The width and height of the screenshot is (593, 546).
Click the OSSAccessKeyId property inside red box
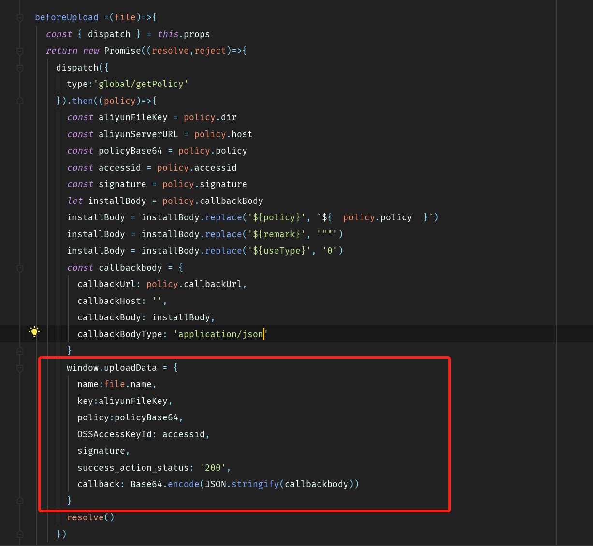(116, 434)
